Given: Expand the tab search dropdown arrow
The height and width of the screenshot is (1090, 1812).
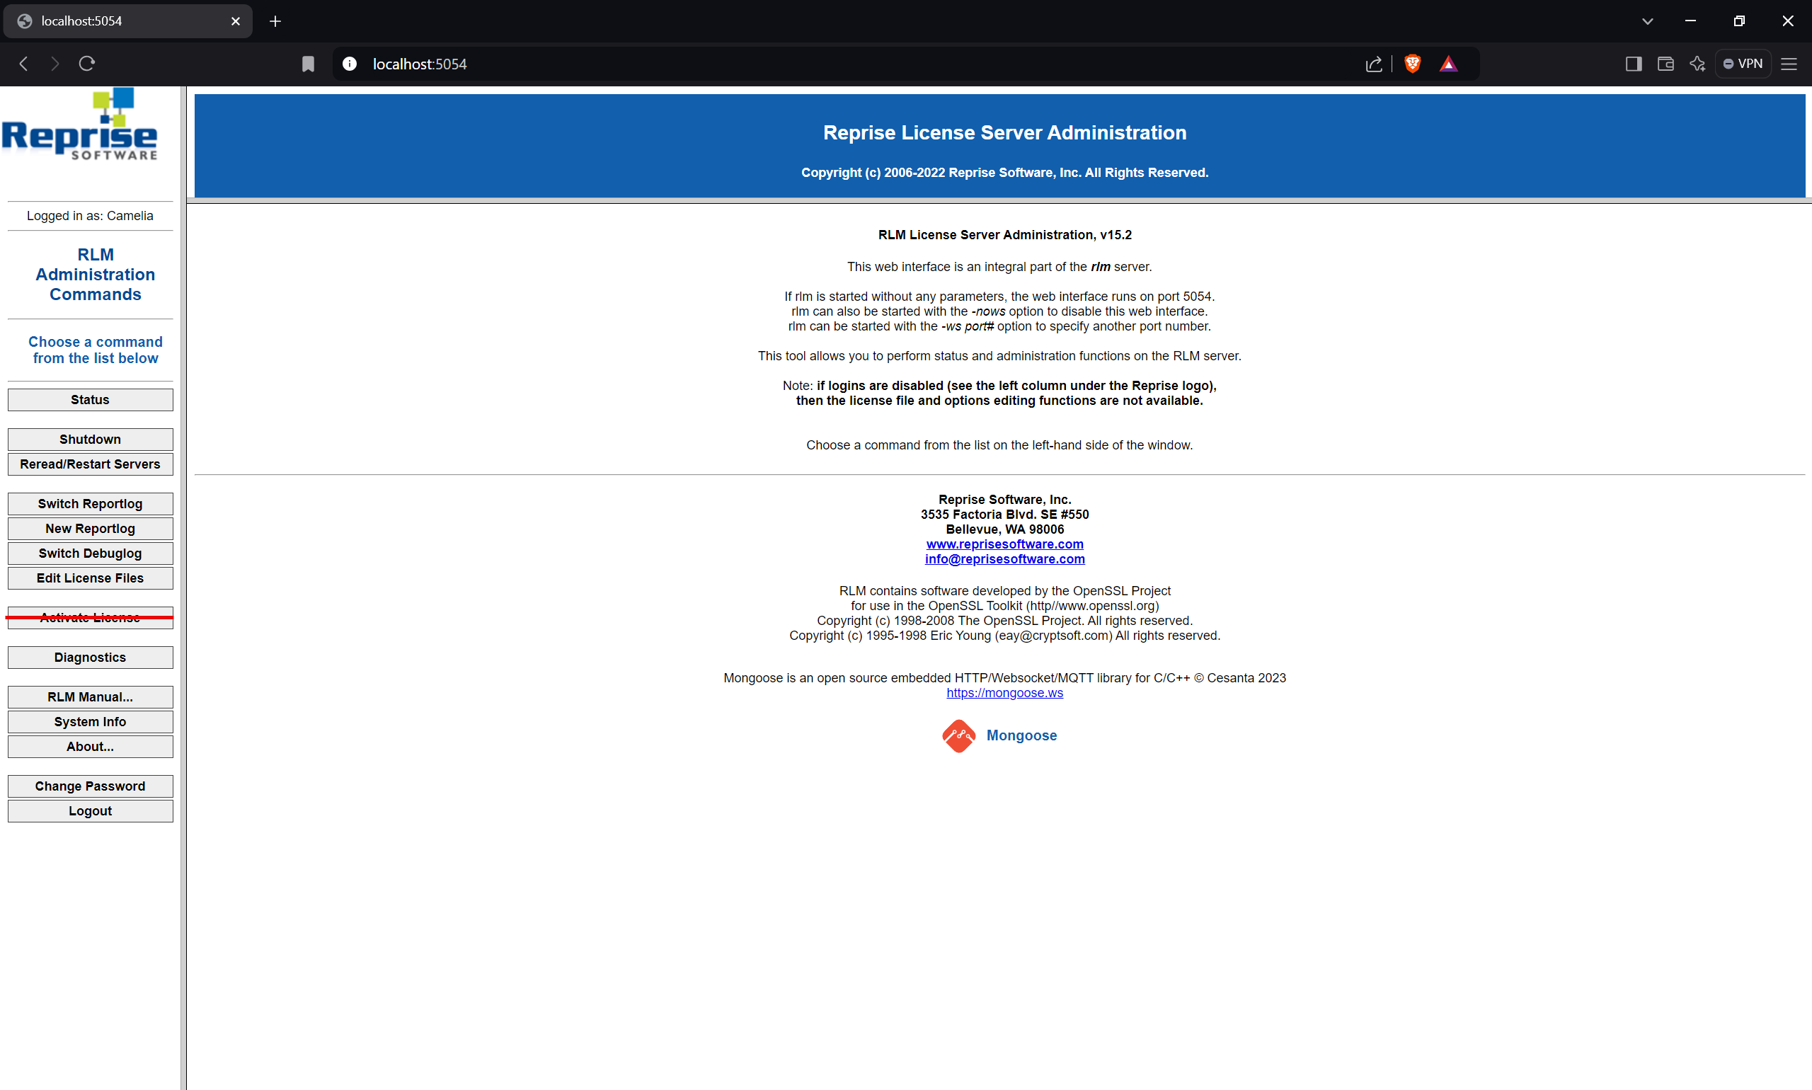Looking at the screenshot, I should (1647, 21).
